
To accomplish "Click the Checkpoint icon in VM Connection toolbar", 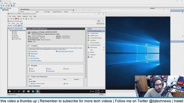I will click(x=26, y=19).
